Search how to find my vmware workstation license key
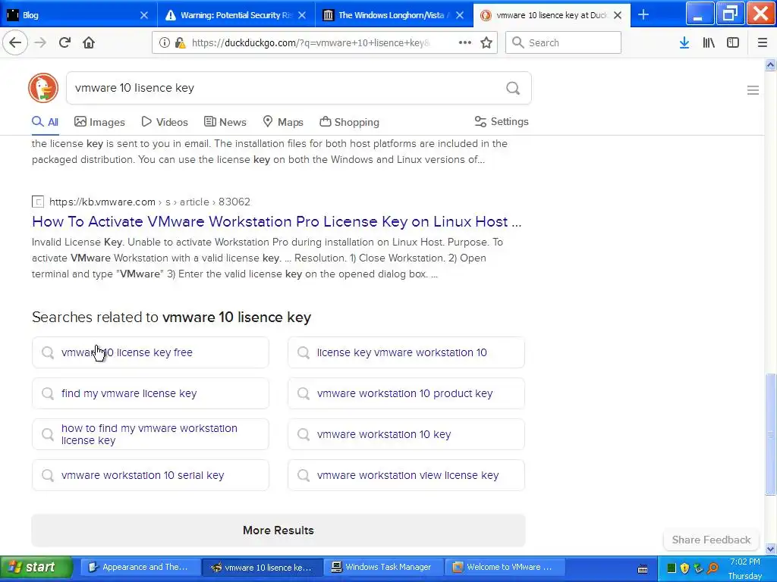This screenshot has width=777, height=582. tap(151, 434)
